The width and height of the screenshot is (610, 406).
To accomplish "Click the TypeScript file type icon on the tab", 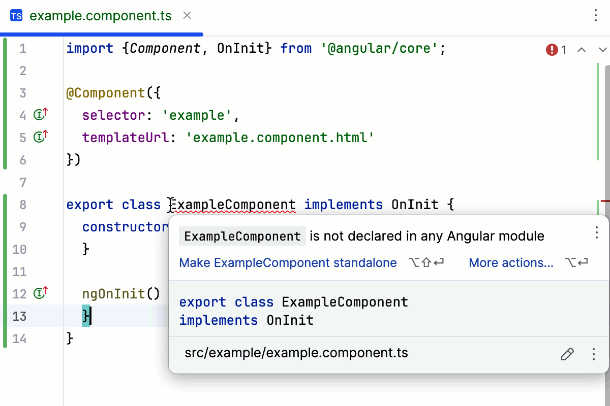I will (x=16, y=15).
